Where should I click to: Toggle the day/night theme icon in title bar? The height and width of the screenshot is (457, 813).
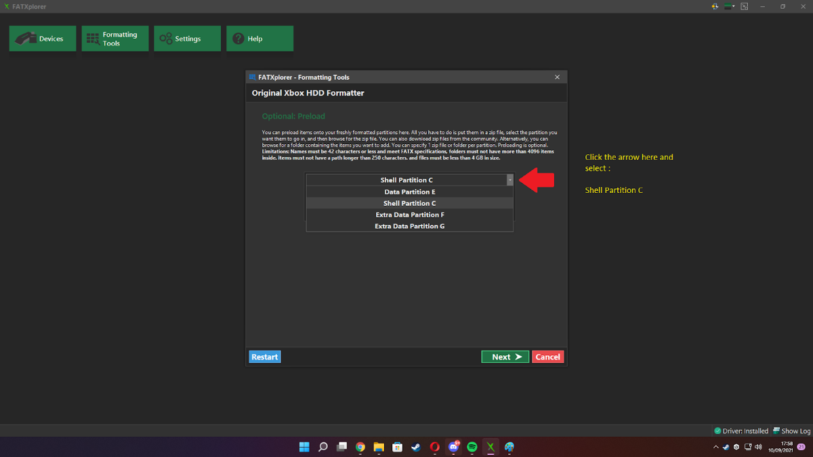(x=715, y=6)
